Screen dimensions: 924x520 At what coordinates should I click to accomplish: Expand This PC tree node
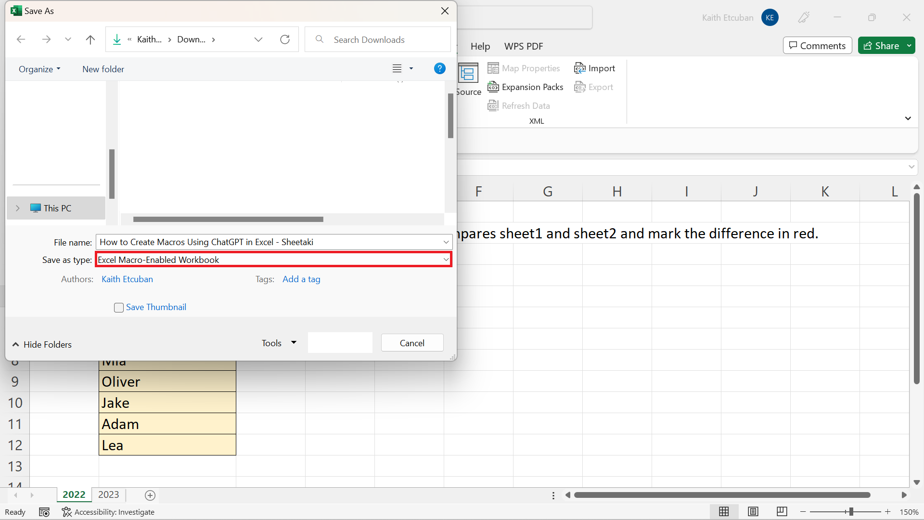[18, 208]
